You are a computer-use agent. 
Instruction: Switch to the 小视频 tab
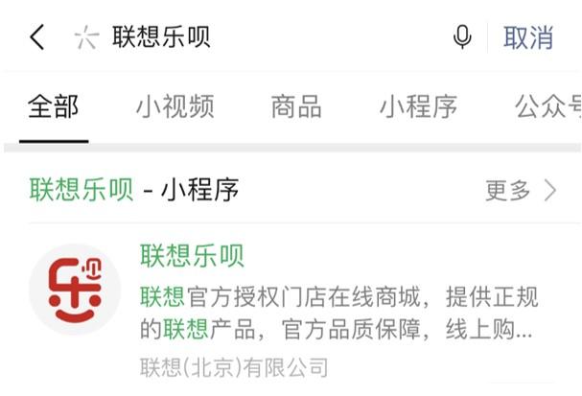point(175,106)
